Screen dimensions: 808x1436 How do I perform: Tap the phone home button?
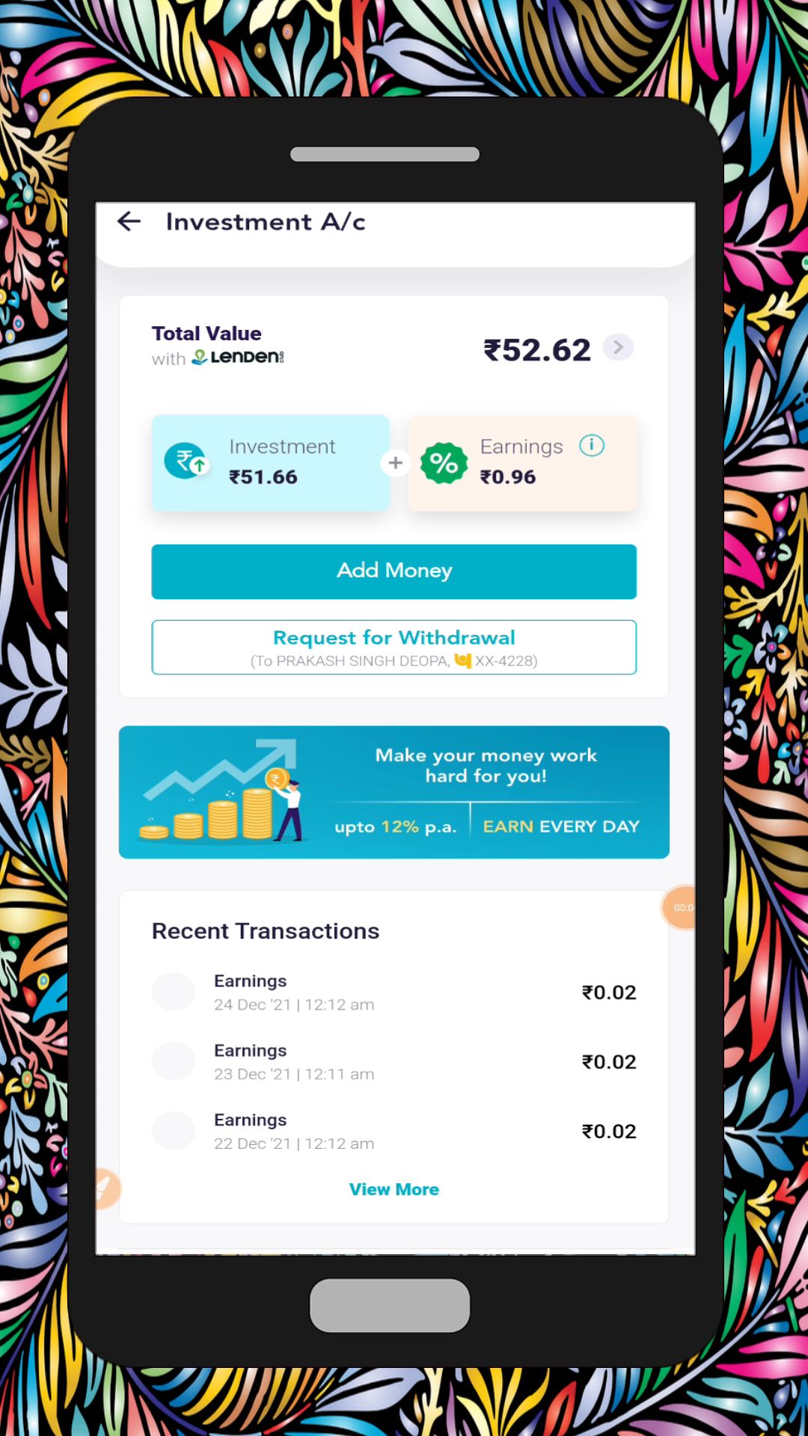390,1305
